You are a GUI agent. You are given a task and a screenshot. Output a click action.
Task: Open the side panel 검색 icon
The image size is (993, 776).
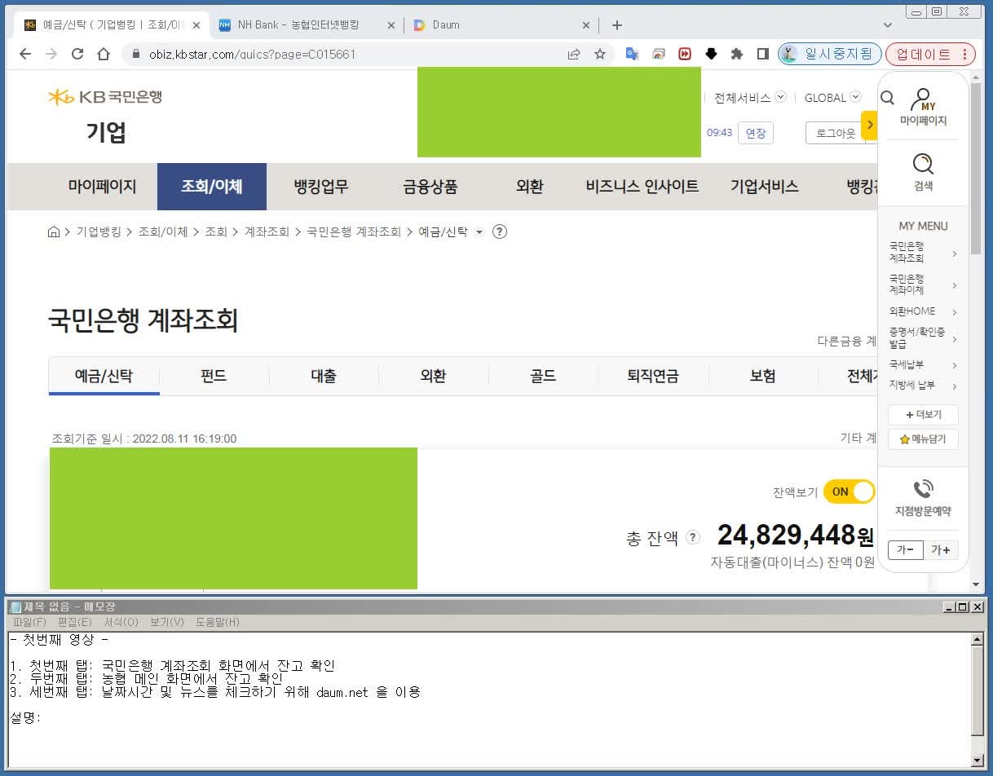click(923, 172)
